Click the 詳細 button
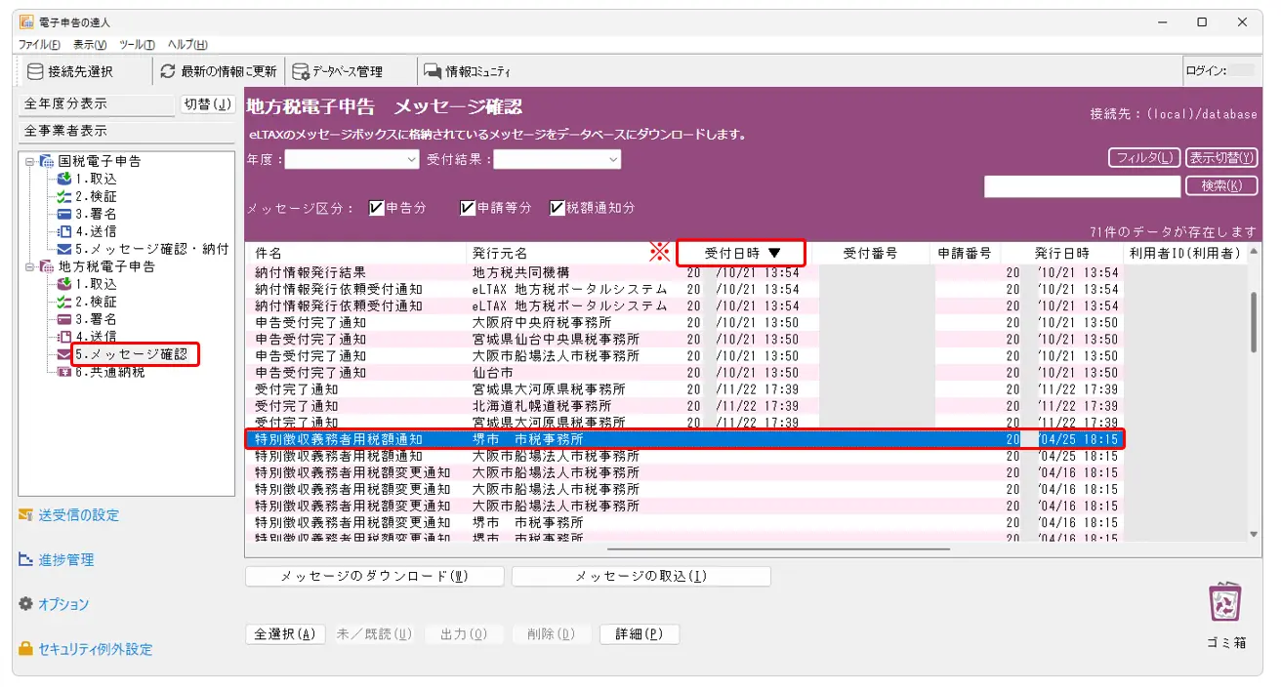1281x691 pixels. pos(639,634)
